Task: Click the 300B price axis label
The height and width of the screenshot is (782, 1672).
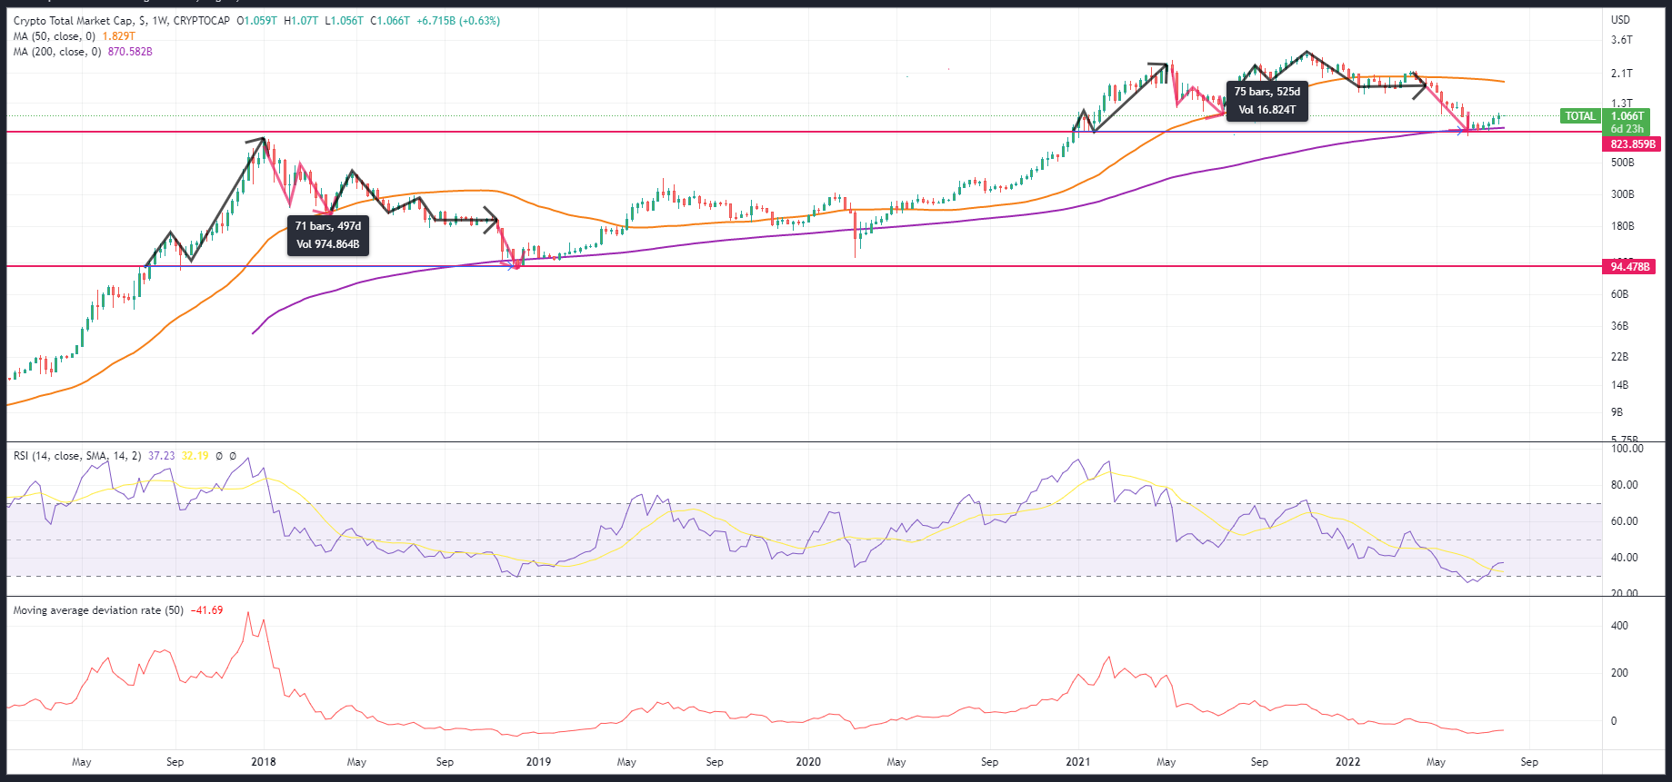Action: [x=1622, y=194]
